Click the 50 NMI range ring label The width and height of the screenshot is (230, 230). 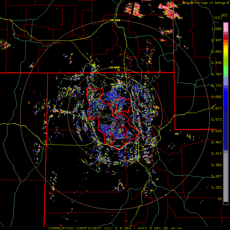tap(115, 68)
